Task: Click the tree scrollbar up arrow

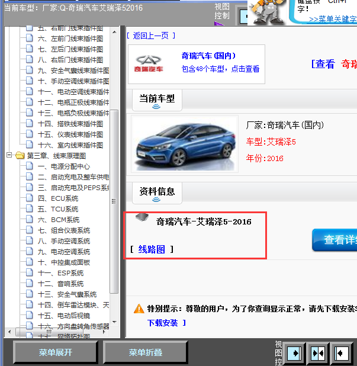Action: (114, 32)
